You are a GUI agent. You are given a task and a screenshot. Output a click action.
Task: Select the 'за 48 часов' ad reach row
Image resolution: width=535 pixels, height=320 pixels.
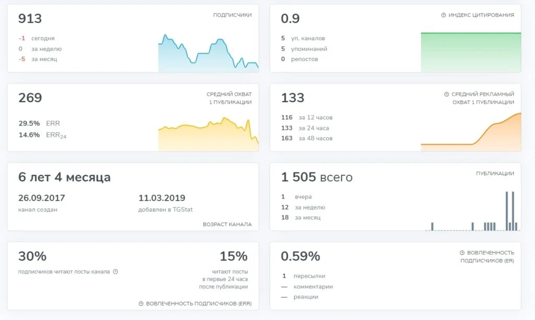pos(307,138)
